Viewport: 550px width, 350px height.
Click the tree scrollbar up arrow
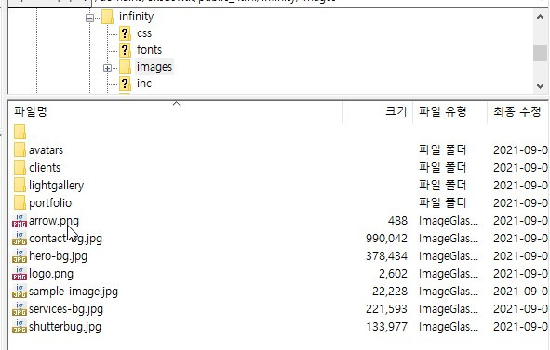pyautogui.click(x=540, y=17)
